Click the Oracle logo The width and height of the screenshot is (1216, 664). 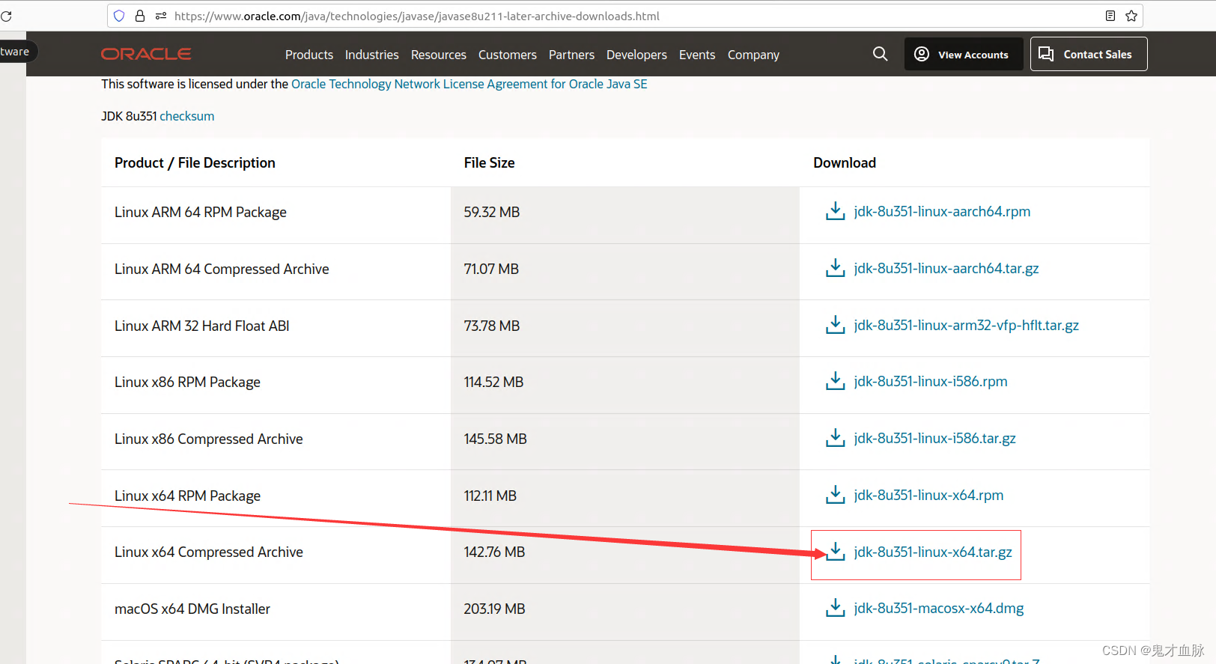(146, 54)
